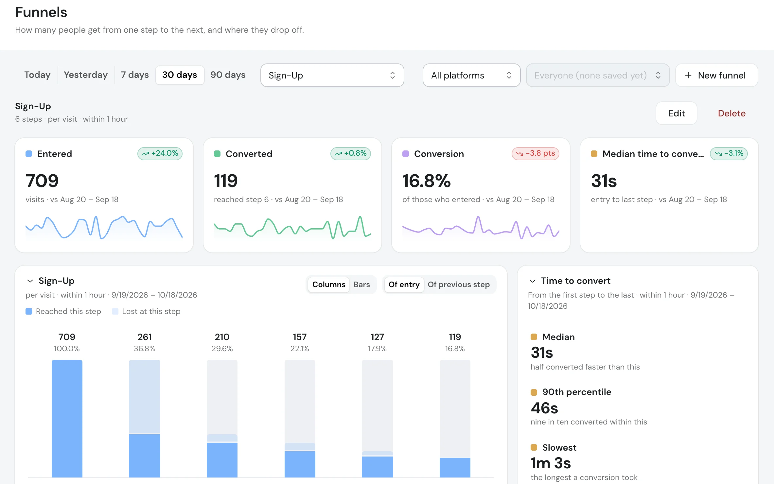774x484 pixels.
Task: Collapse the Time to convert panel
Action: pos(533,281)
